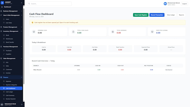The width and height of the screenshot is (190, 107).
Task: Collapse the sidebar with the chevron icon
Action: click(x=22, y=3)
